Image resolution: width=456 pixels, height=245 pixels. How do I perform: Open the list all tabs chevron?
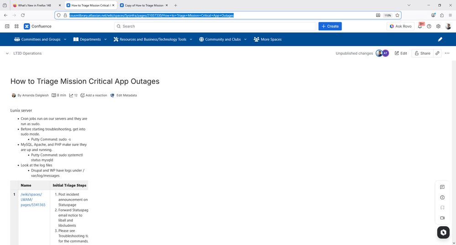pyautogui.click(x=409, y=5)
